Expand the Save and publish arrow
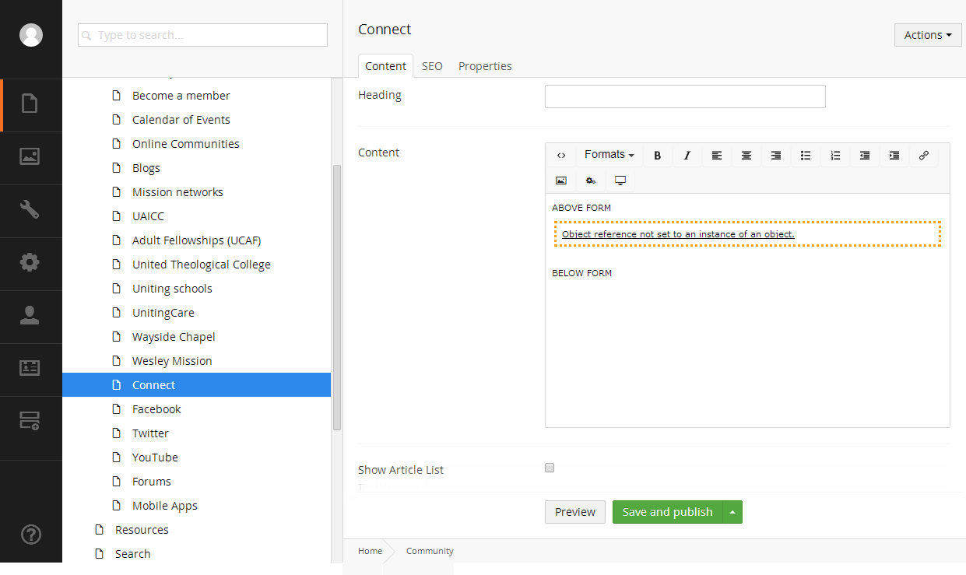This screenshot has height=575, width=966. click(x=732, y=512)
